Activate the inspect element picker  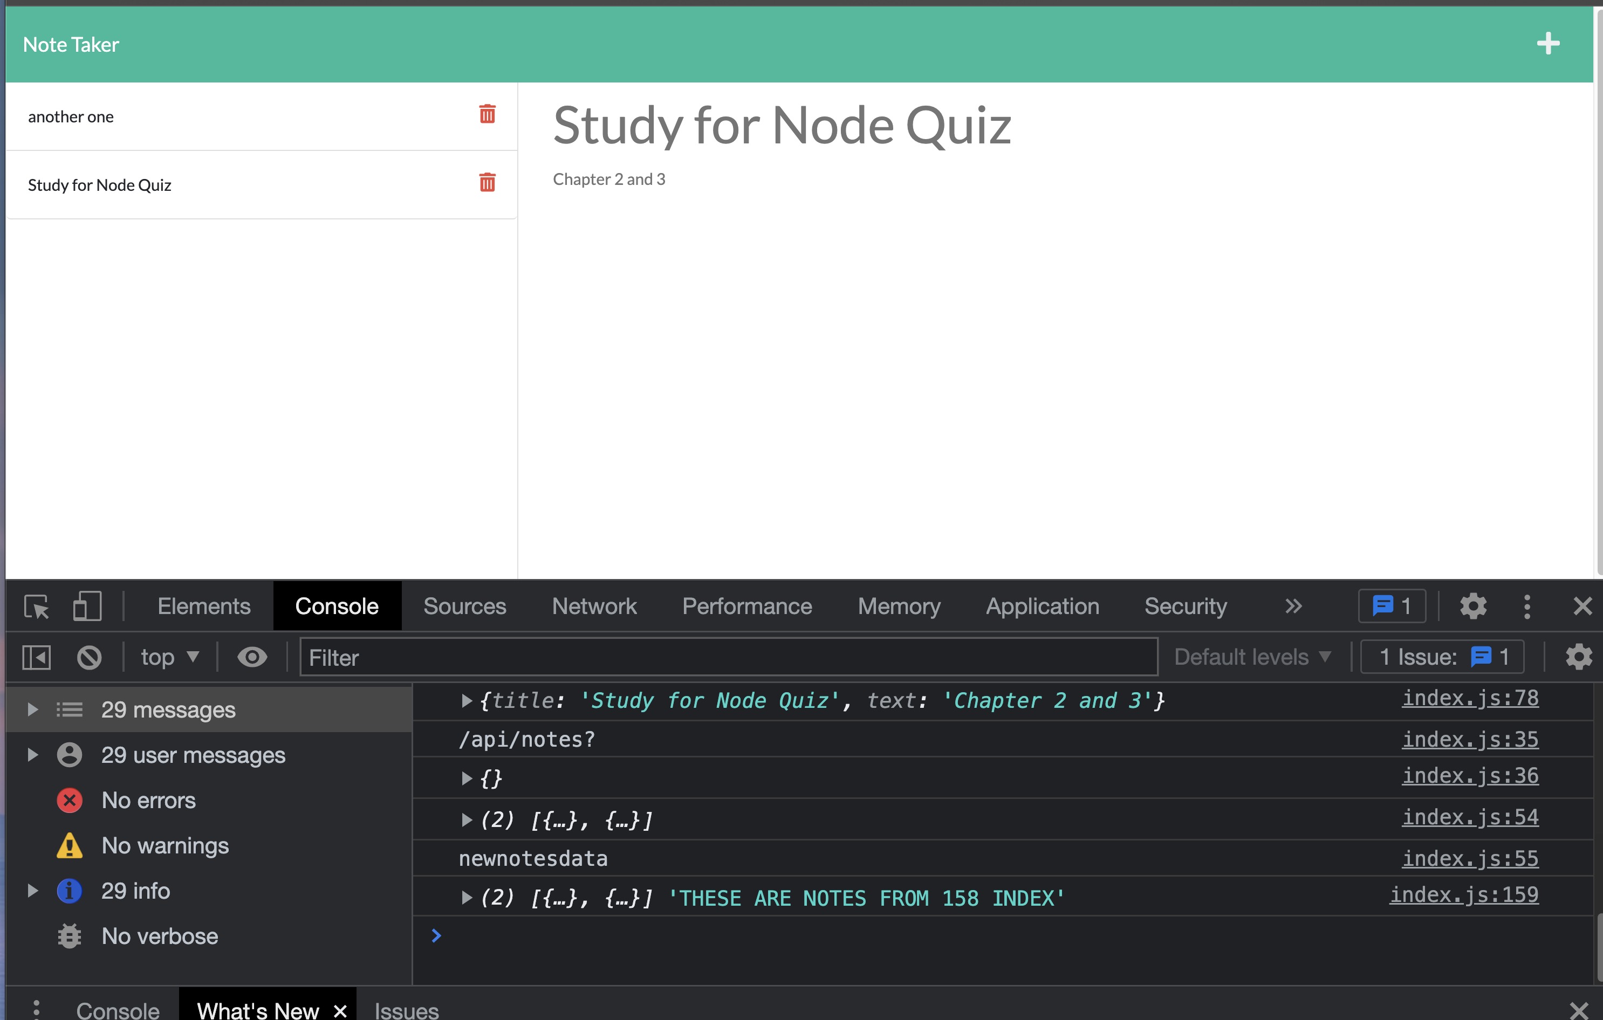tap(37, 606)
